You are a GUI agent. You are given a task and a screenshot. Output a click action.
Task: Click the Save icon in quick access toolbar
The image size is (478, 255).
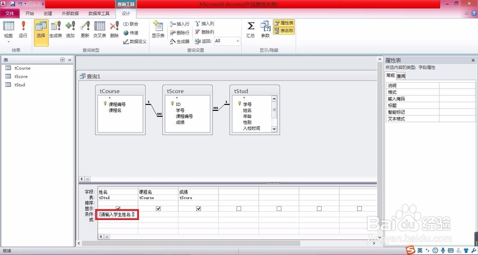click(x=12, y=4)
